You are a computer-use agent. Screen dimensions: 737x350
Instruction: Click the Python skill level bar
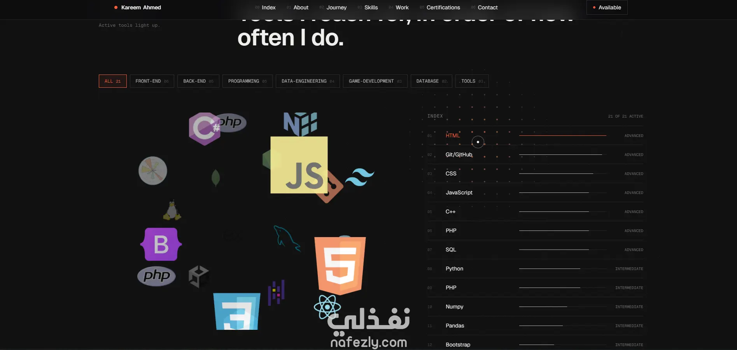pyautogui.click(x=563, y=269)
